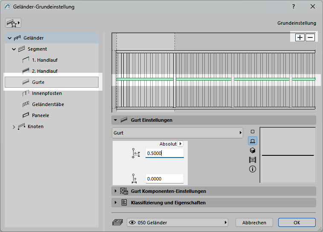Select Geländerstäbe in the tree
The image size is (323, 232).
click(48, 104)
